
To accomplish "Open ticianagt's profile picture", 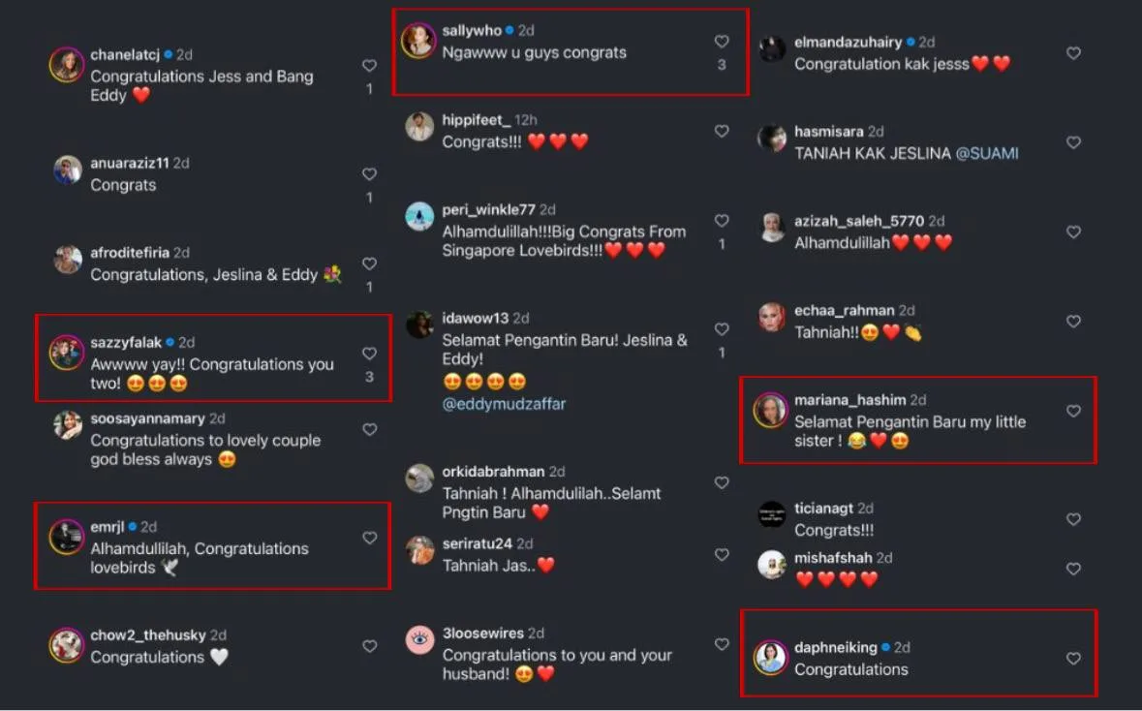I will [x=772, y=516].
